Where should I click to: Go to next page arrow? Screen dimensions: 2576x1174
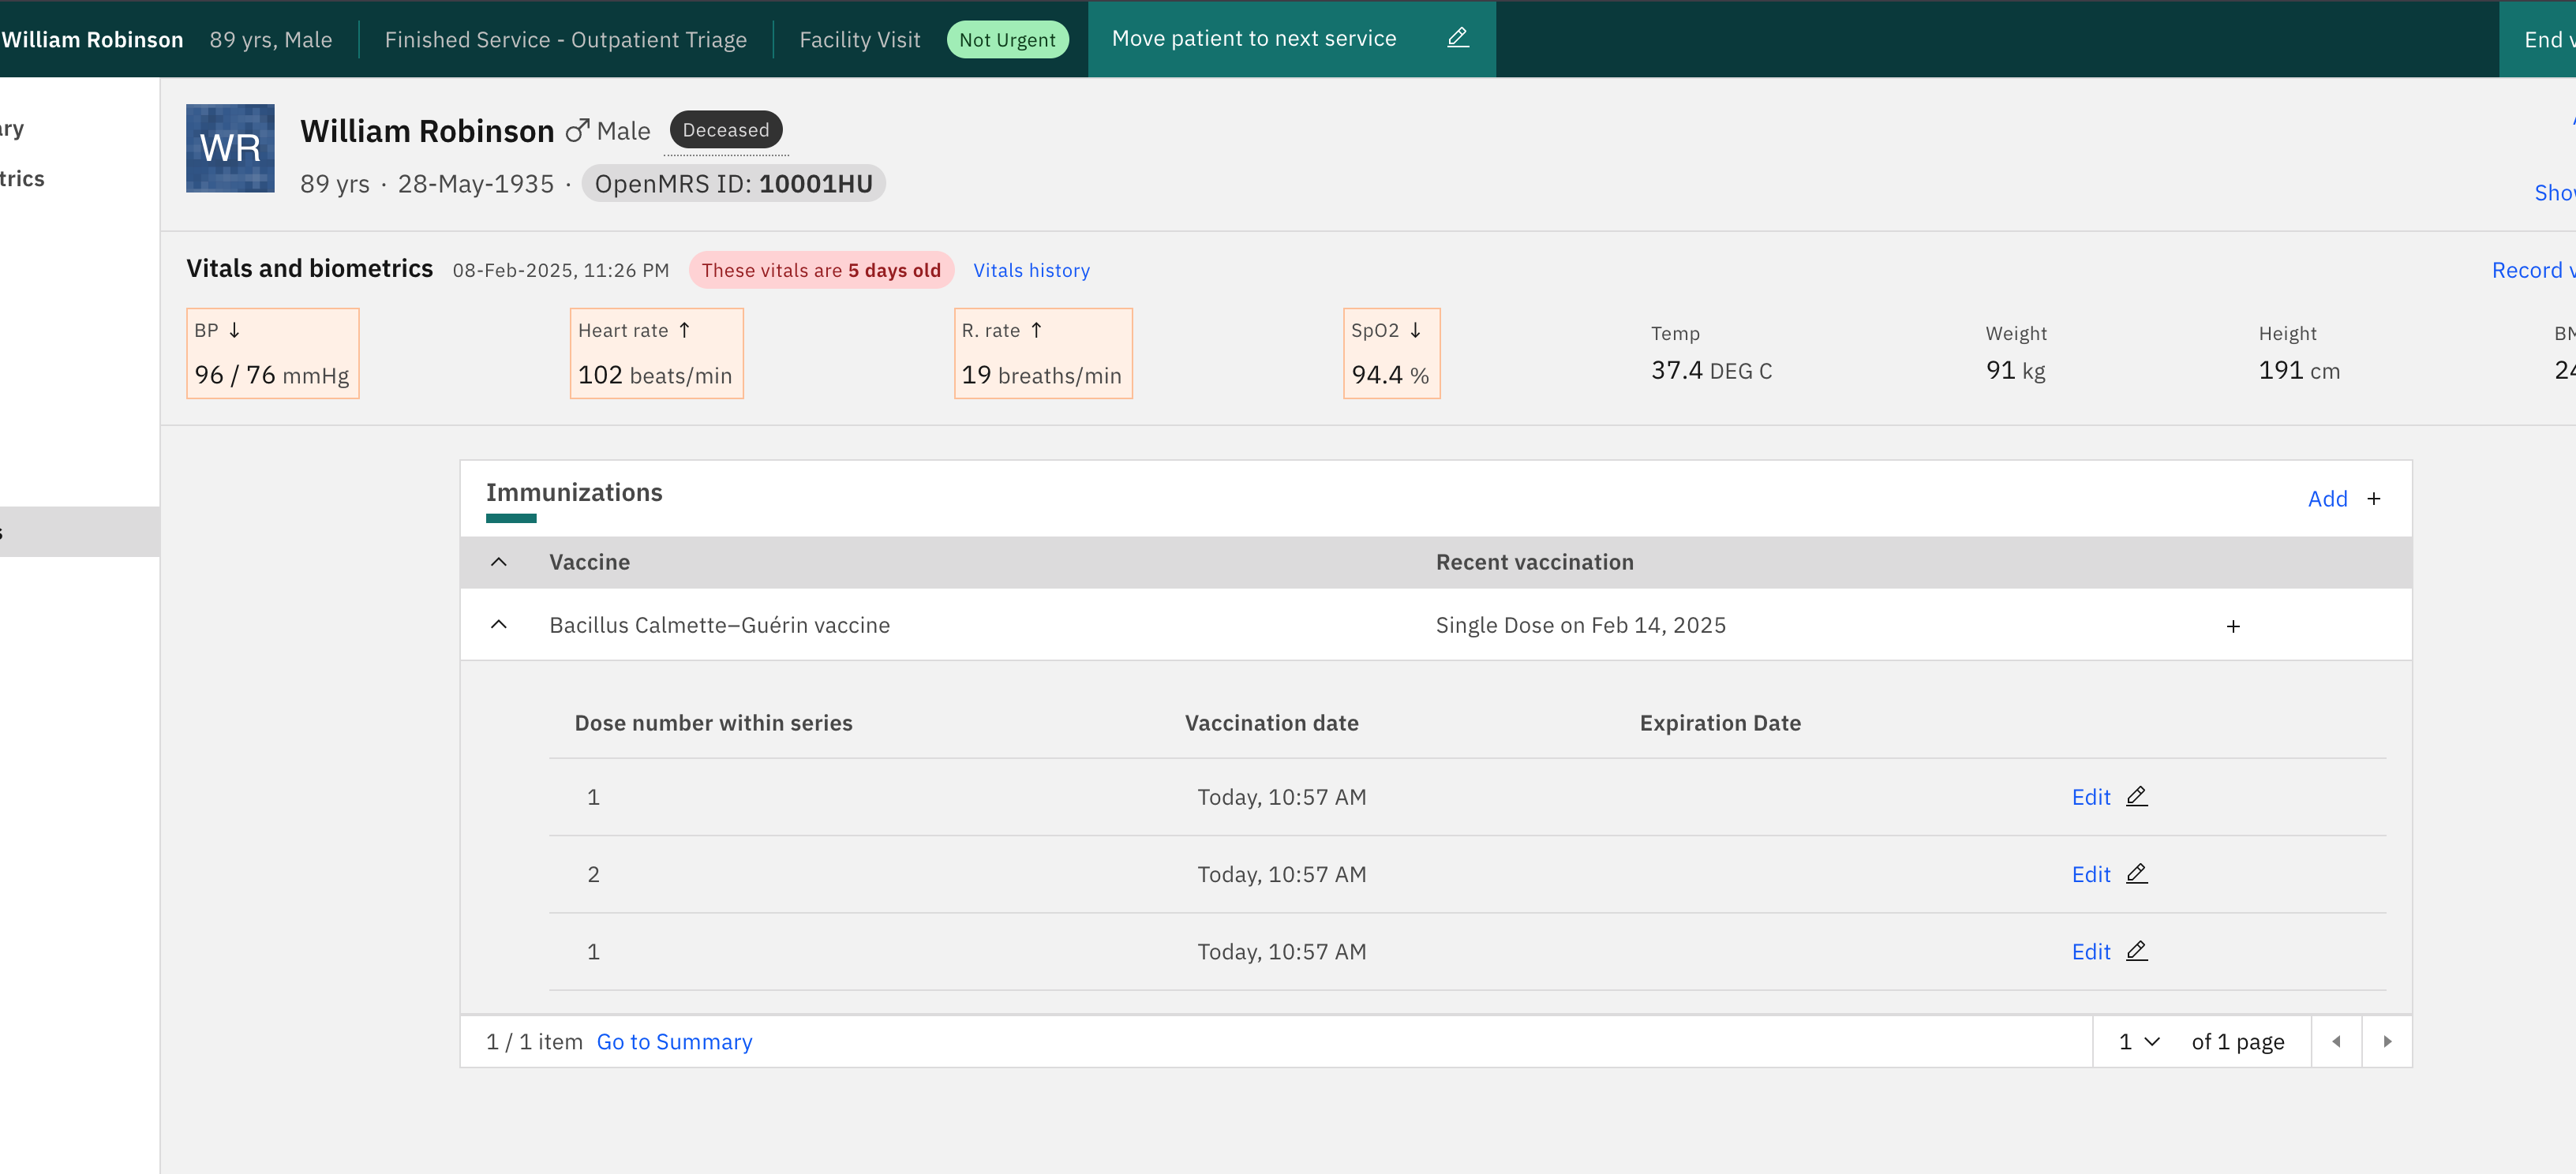2387,1041
